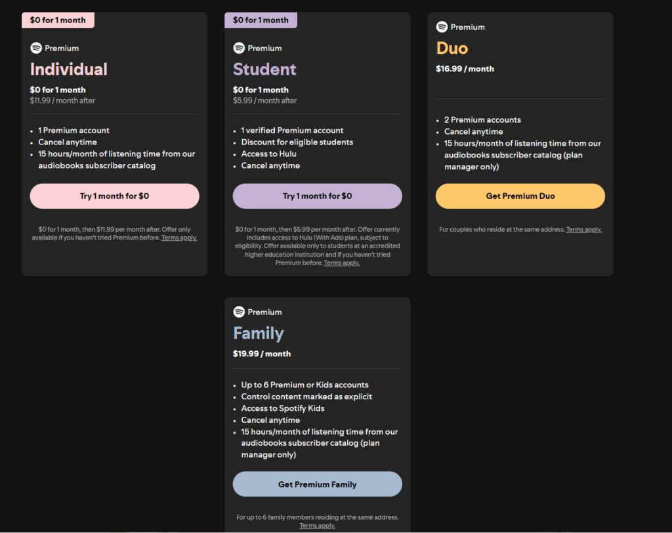
Task: Click the Get Premium Duo button
Action: pyautogui.click(x=520, y=196)
